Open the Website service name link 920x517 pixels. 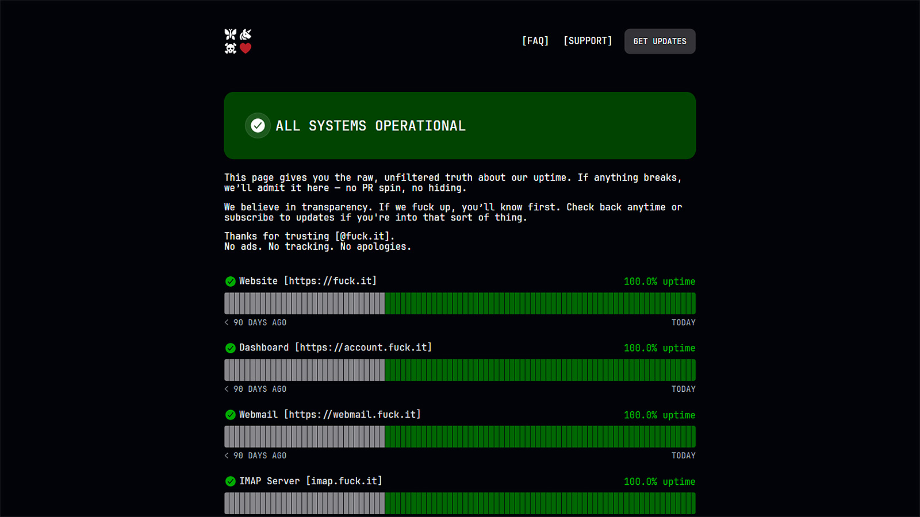[x=308, y=281]
